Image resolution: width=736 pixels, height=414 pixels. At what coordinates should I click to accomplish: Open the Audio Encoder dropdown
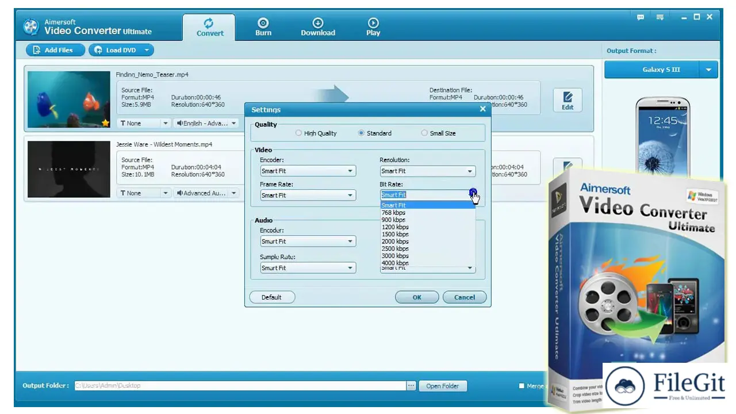click(308, 241)
